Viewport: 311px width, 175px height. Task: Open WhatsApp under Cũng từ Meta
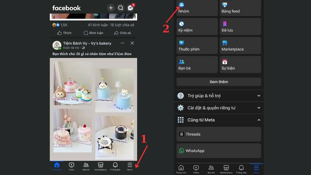[x=218, y=151]
